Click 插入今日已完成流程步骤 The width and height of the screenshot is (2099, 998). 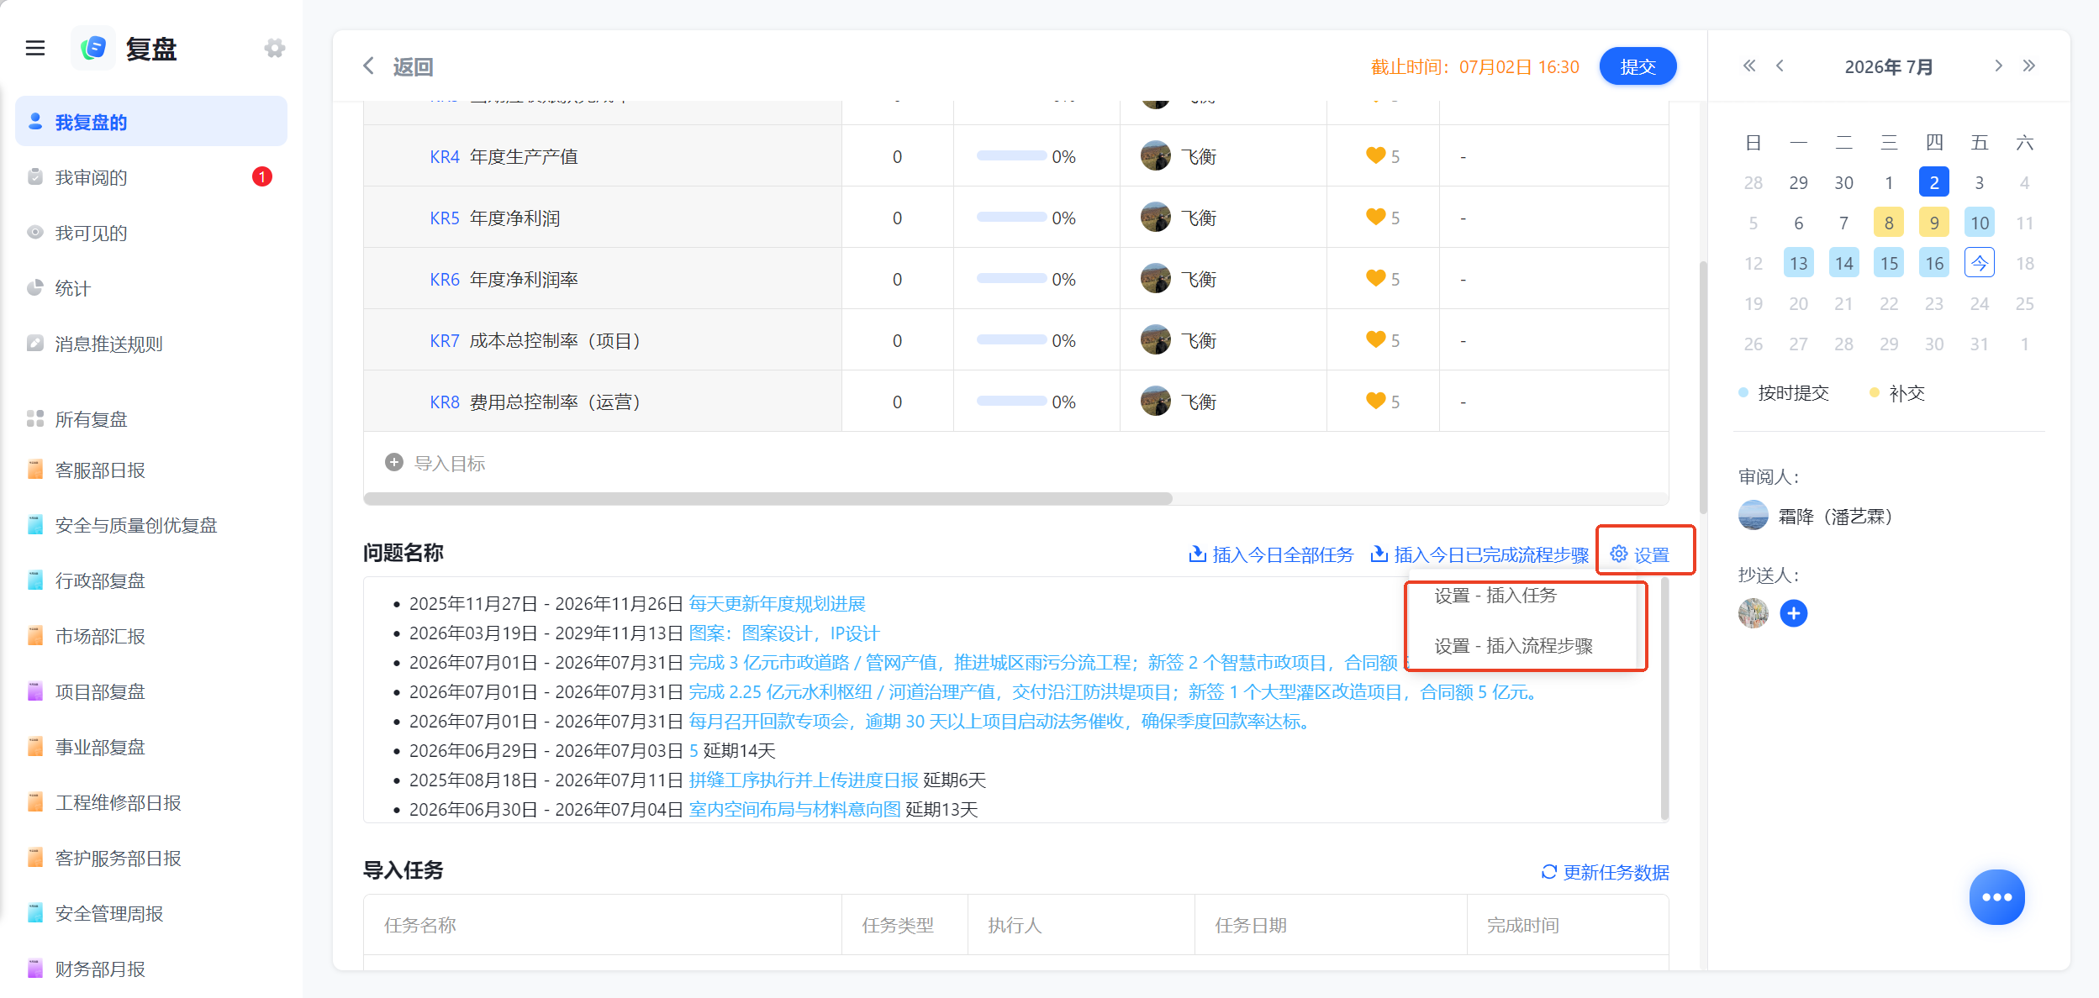pyautogui.click(x=1479, y=554)
